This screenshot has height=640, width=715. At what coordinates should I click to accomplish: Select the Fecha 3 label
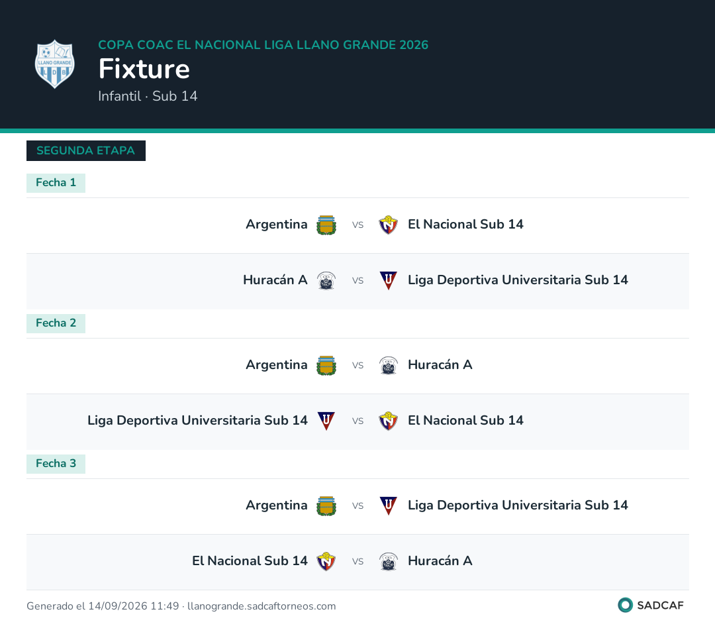[56, 464]
